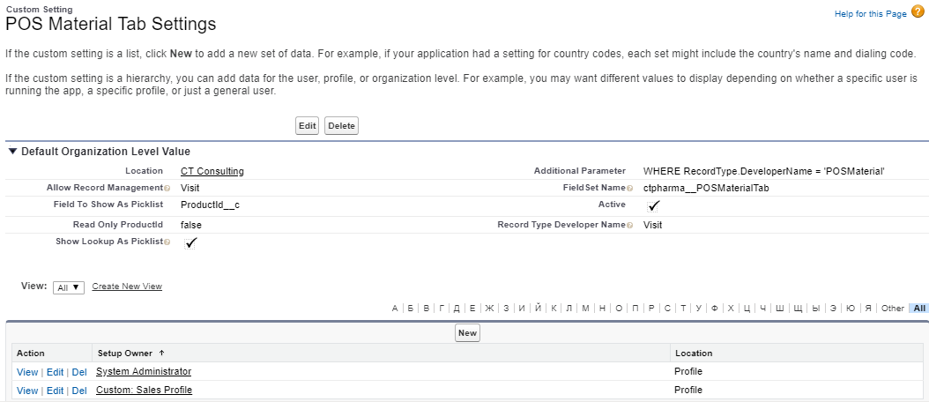Open the View dropdown showing All

pyautogui.click(x=69, y=287)
